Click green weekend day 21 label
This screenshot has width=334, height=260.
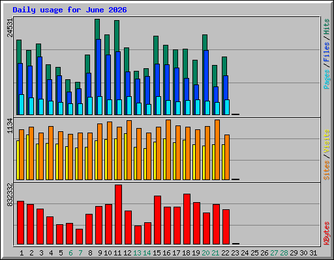[215, 253]
